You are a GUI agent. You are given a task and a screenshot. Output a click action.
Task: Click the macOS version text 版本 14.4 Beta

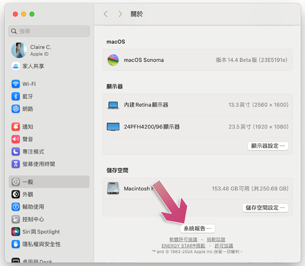tap(252, 60)
